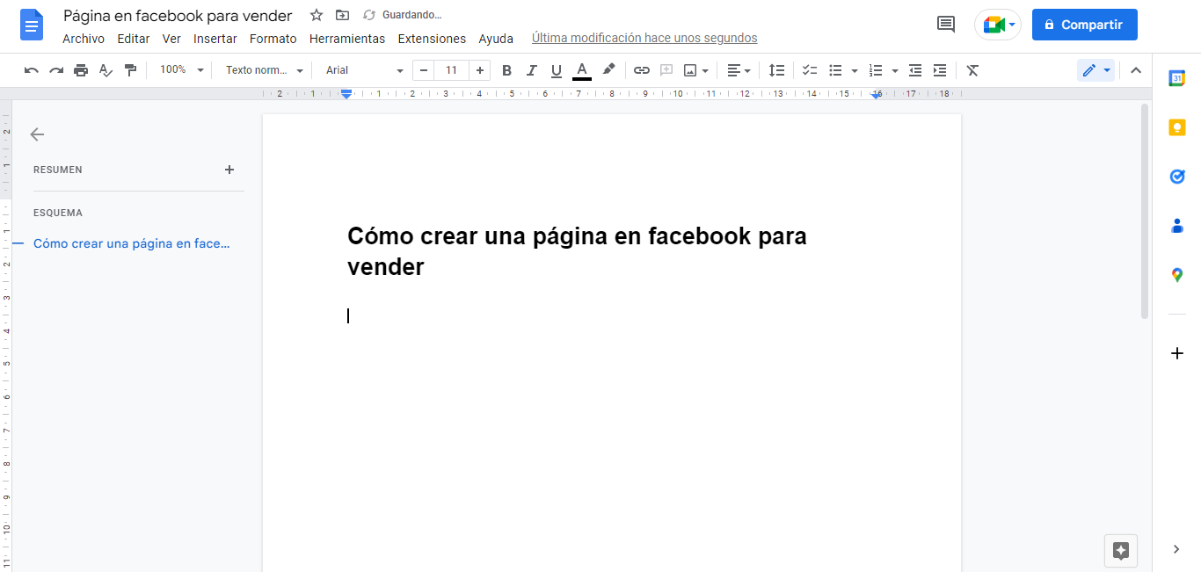
Task: Click the font size field showing 11
Action: (x=452, y=70)
